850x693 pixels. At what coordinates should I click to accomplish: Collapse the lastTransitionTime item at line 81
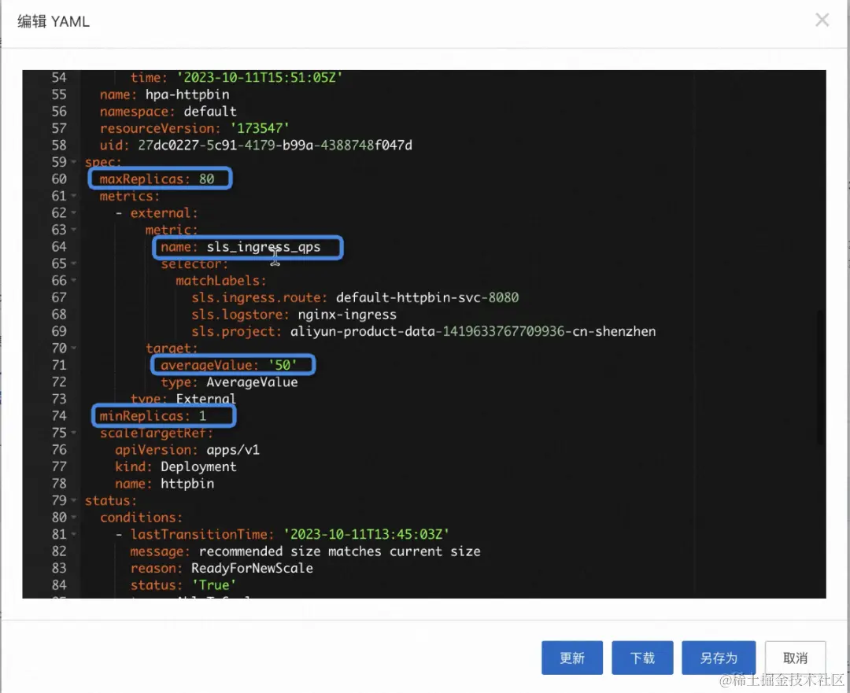pyautogui.click(x=74, y=533)
